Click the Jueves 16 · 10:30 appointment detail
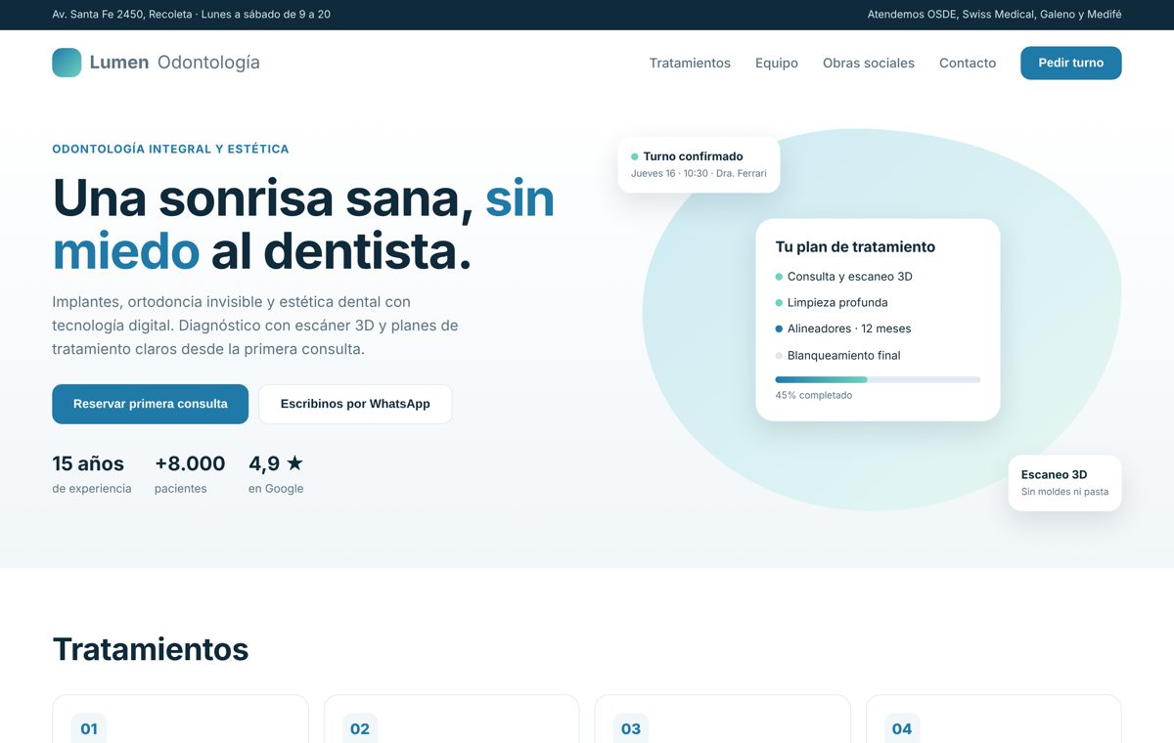The width and height of the screenshot is (1174, 743). (x=699, y=173)
